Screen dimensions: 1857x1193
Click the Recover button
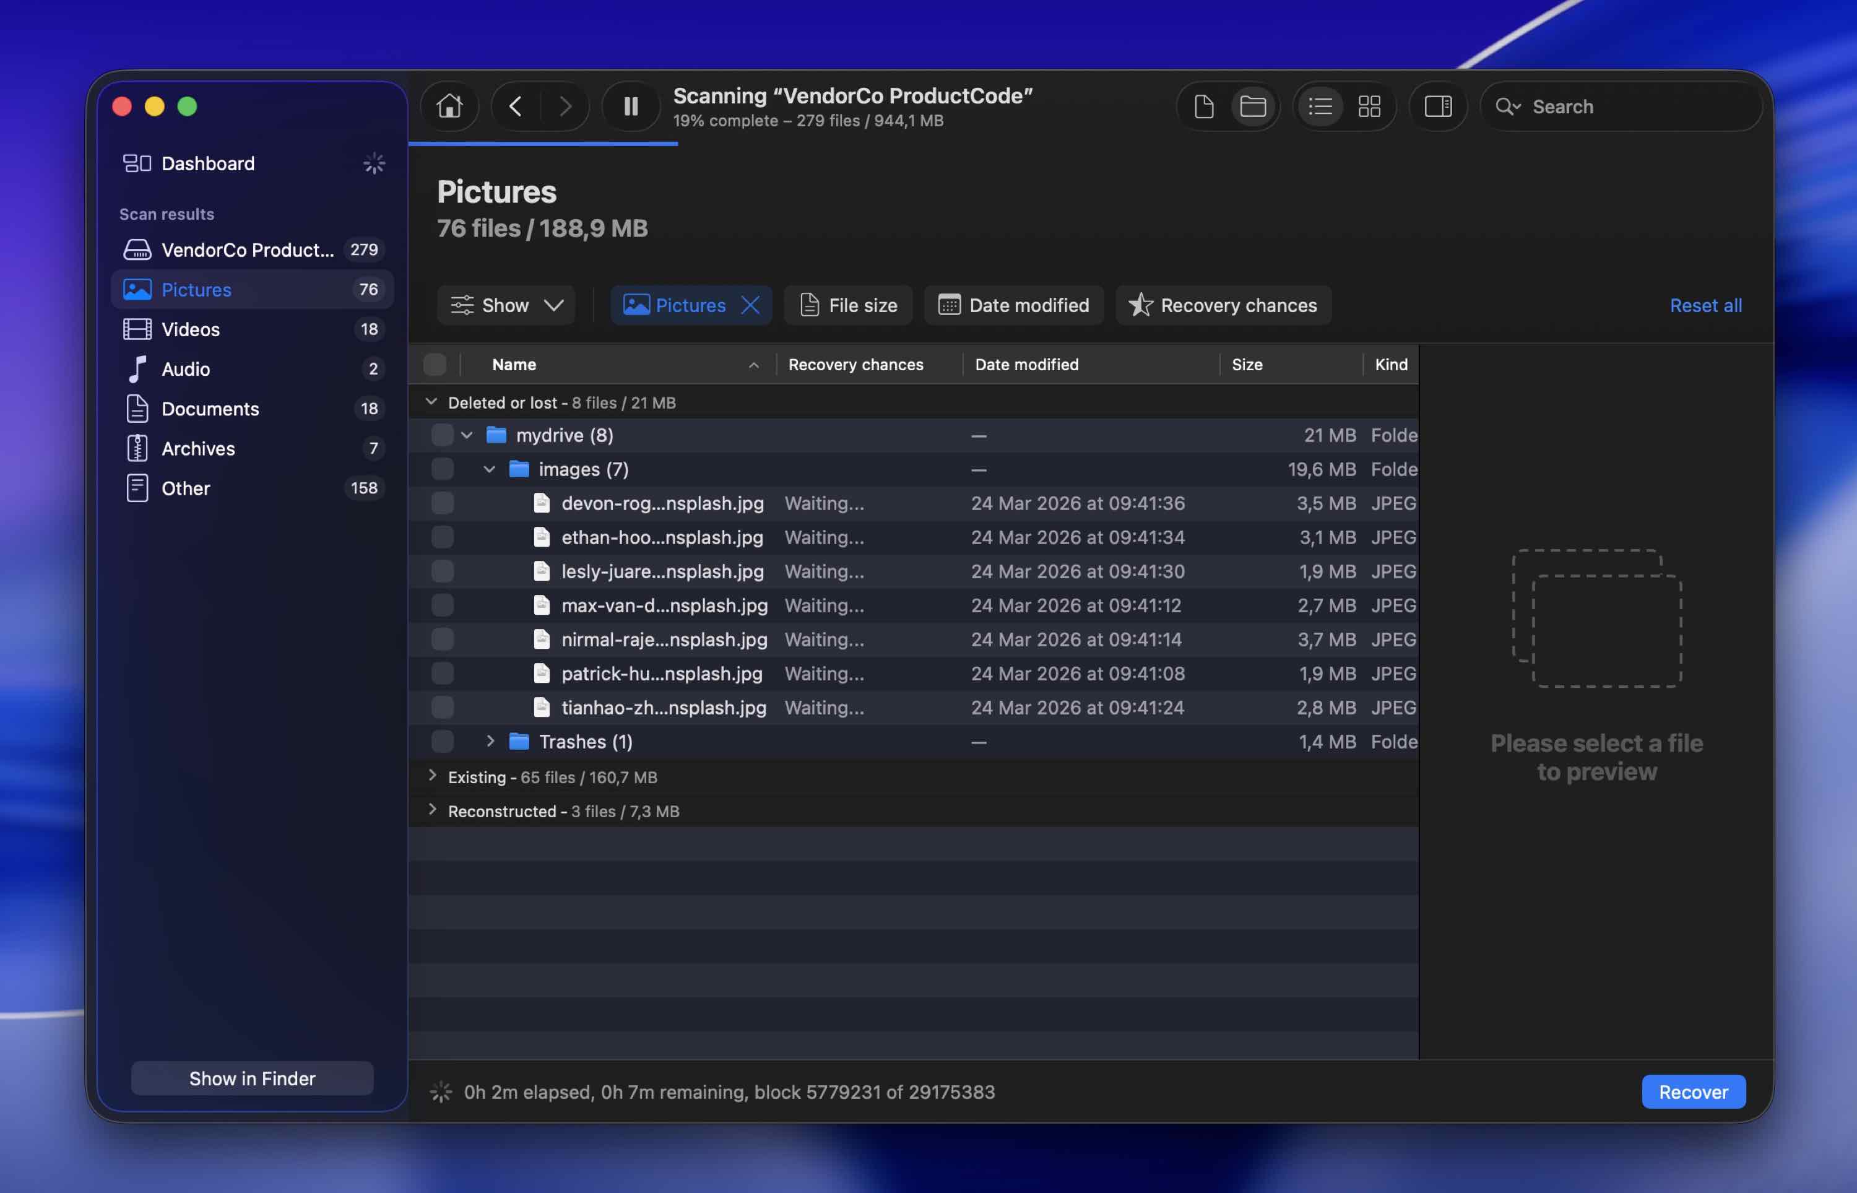(x=1693, y=1091)
